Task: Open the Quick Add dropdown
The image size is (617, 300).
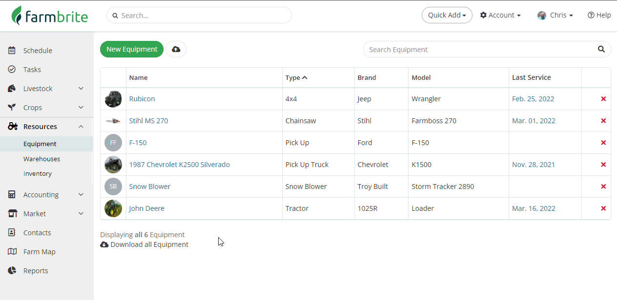Action: 447,15
